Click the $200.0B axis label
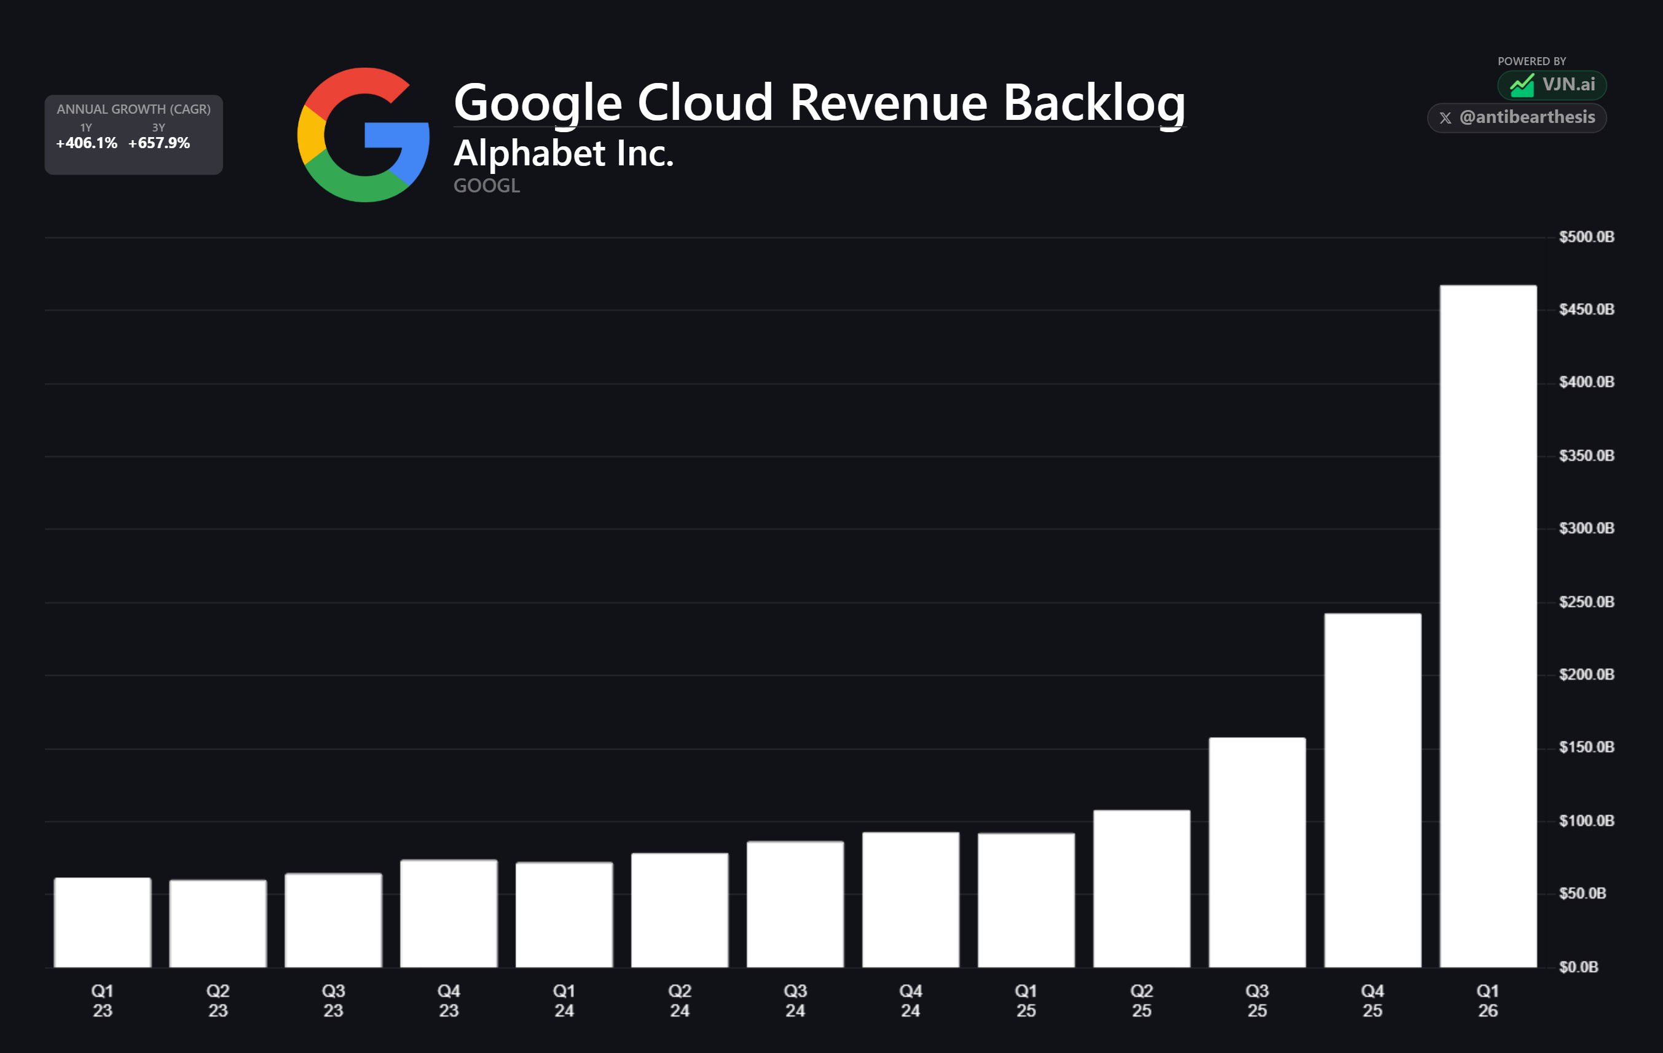Viewport: 1663px width, 1053px height. click(1586, 675)
